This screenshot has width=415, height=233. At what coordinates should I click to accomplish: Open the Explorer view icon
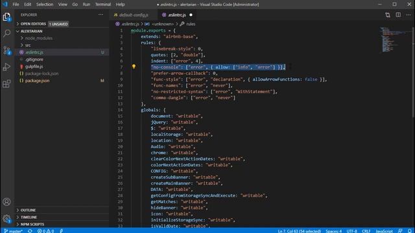point(6,17)
